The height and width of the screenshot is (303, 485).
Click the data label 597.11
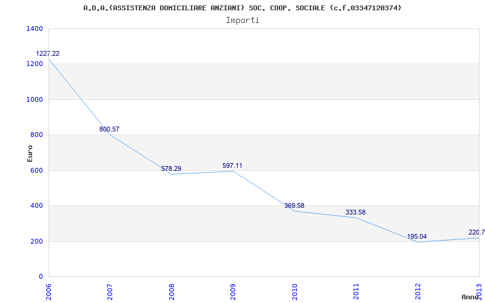tap(232, 165)
